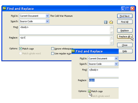
Task: Enable Use regular expression option
Action: [52, 53]
